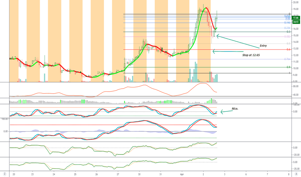Toggle auto scale 'A' button
Viewport: 301px width, 177px height.
tap(296, 174)
